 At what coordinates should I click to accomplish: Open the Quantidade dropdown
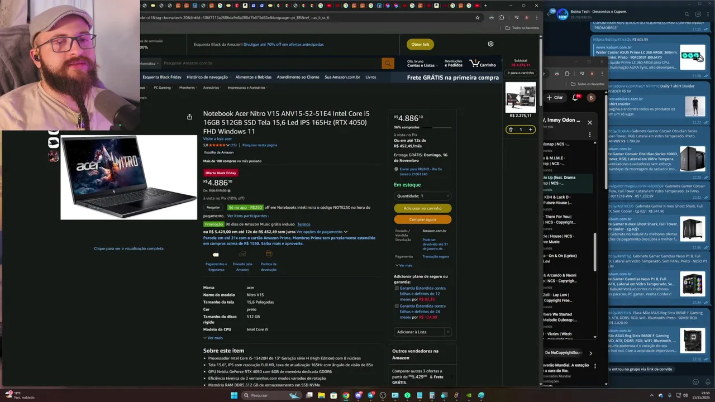click(422, 196)
